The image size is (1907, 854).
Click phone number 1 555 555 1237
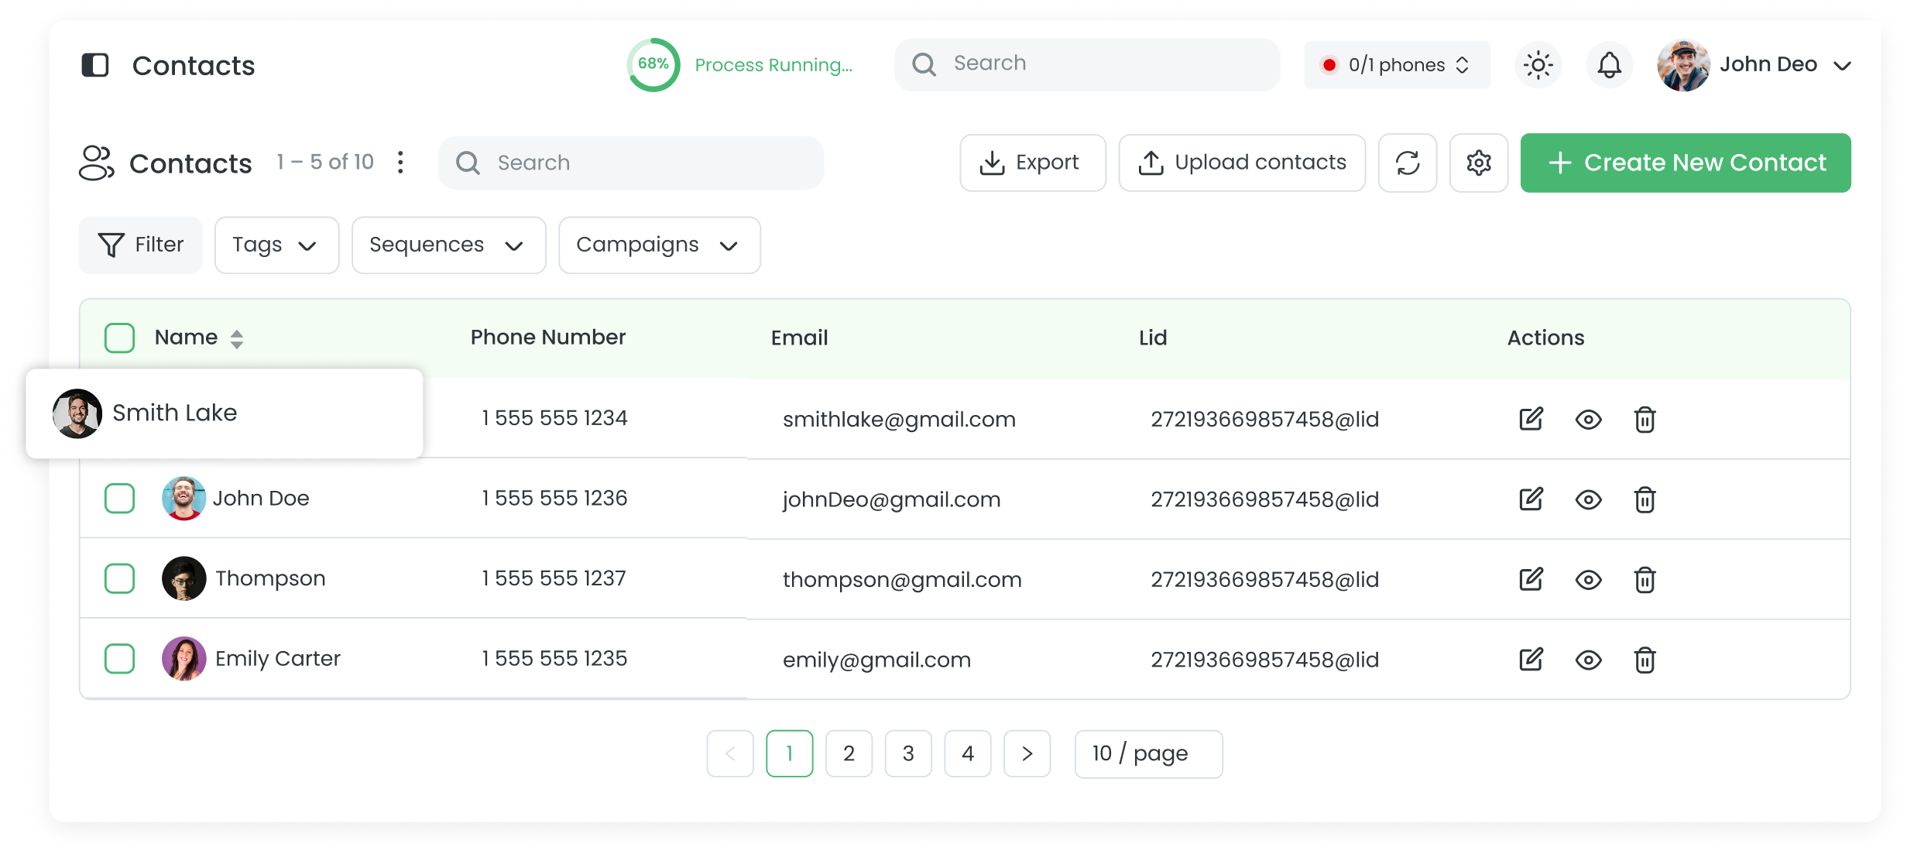(554, 578)
